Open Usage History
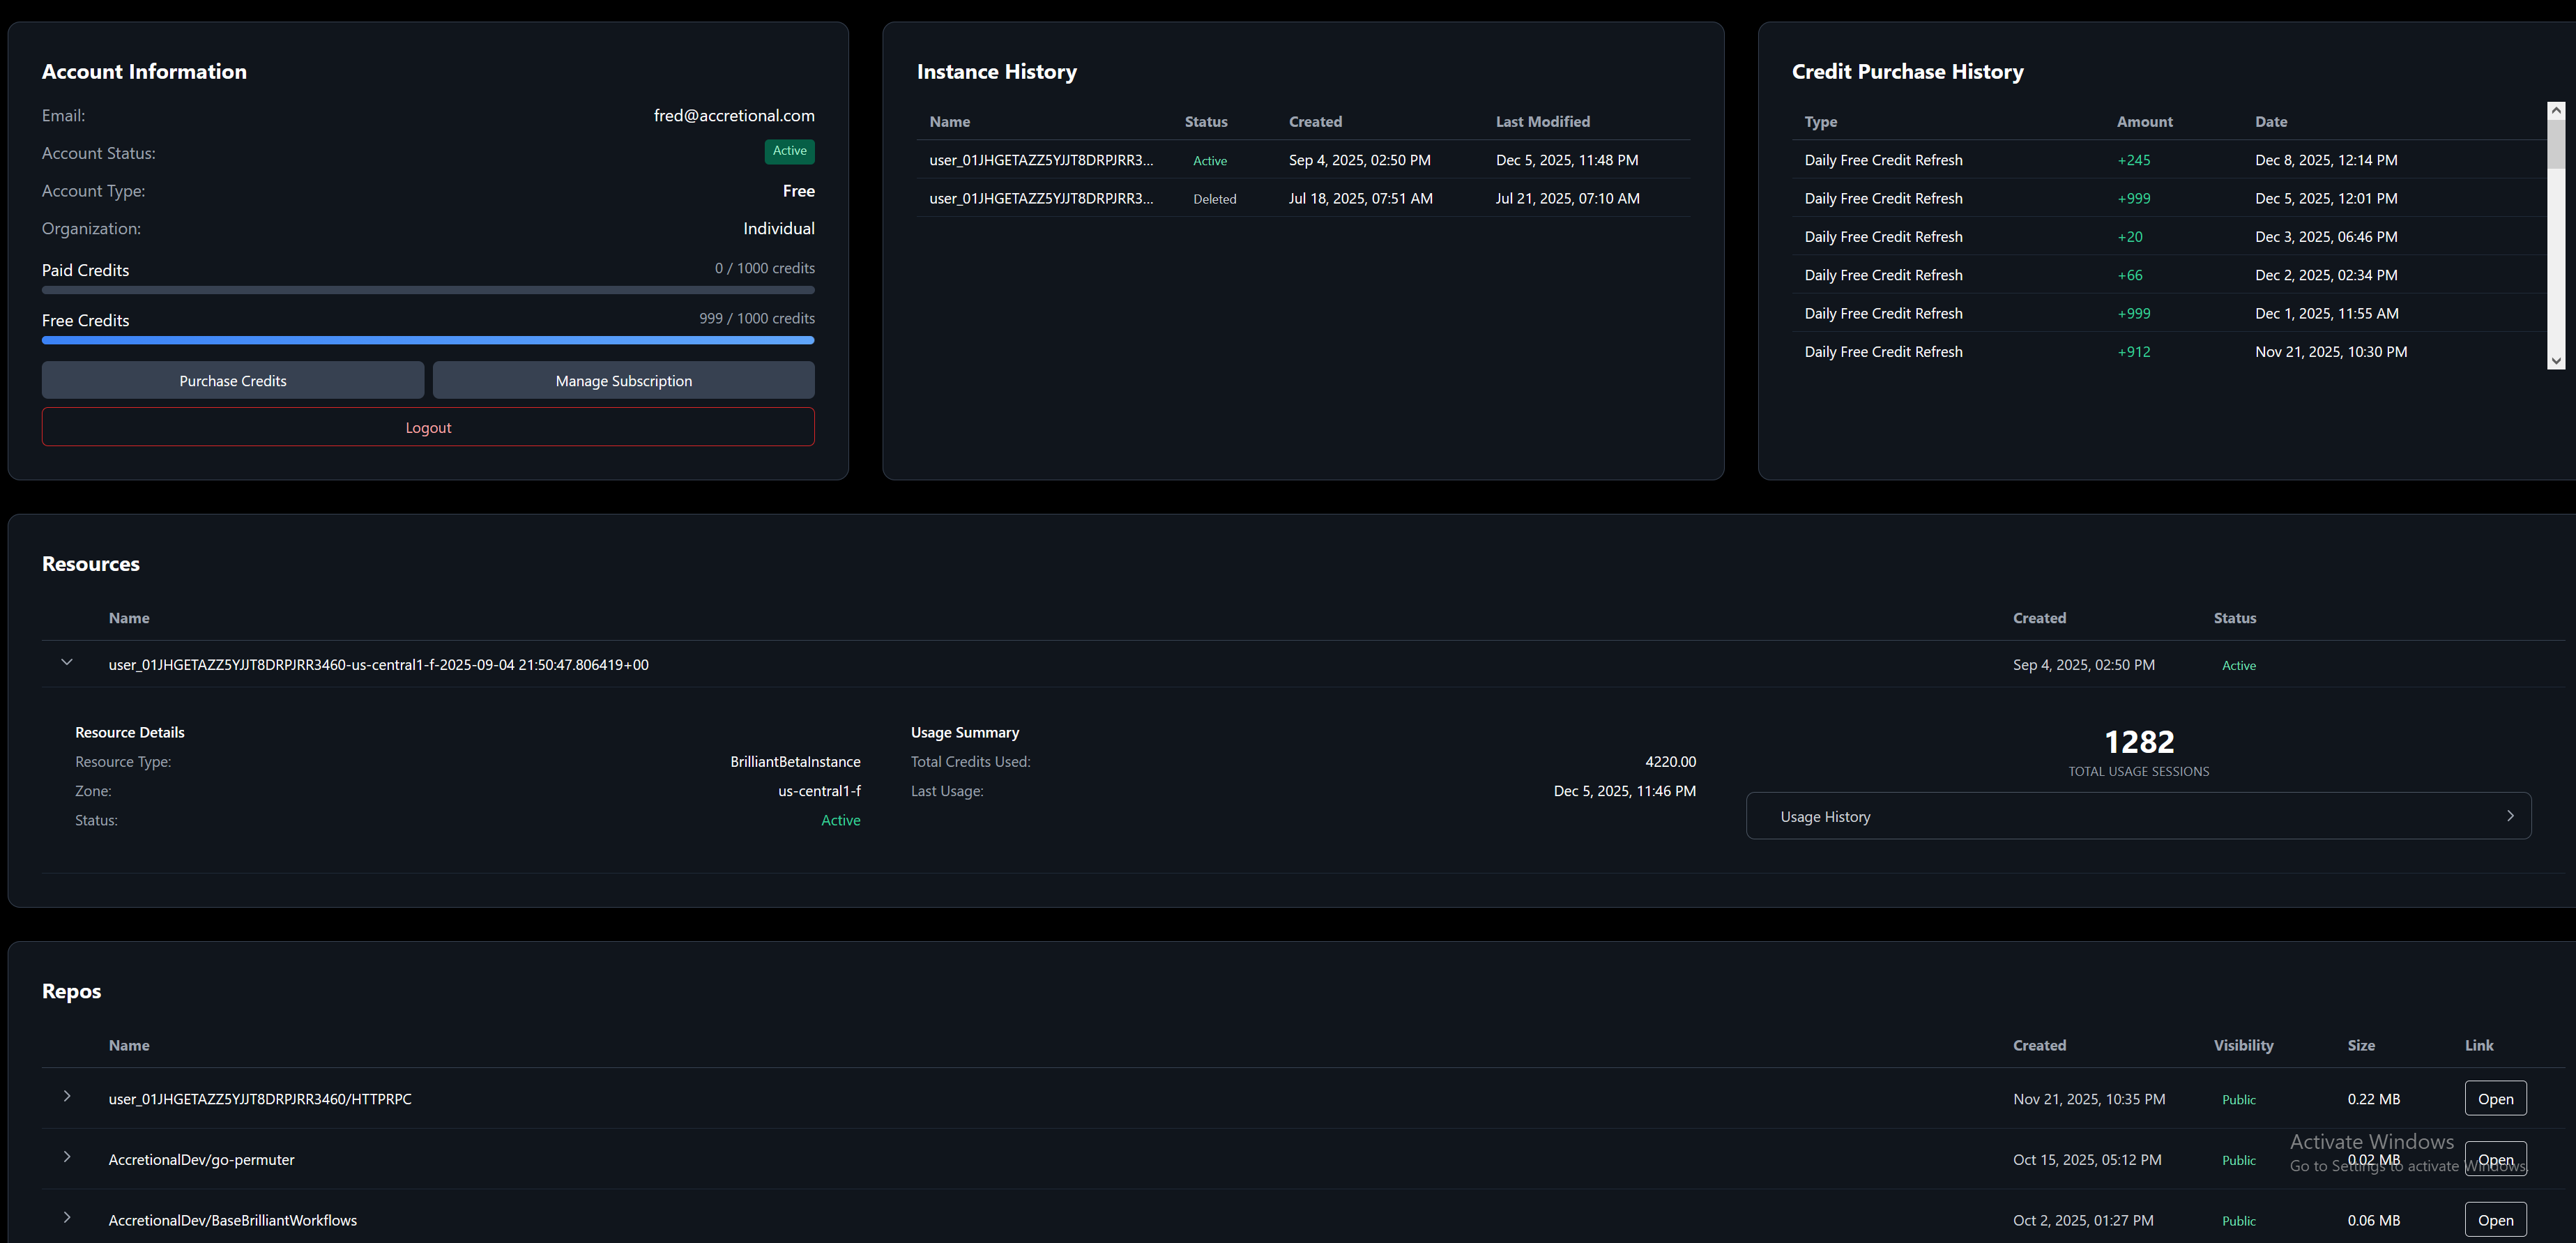Screen dimensions: 2576x1243 point(2138,815)
